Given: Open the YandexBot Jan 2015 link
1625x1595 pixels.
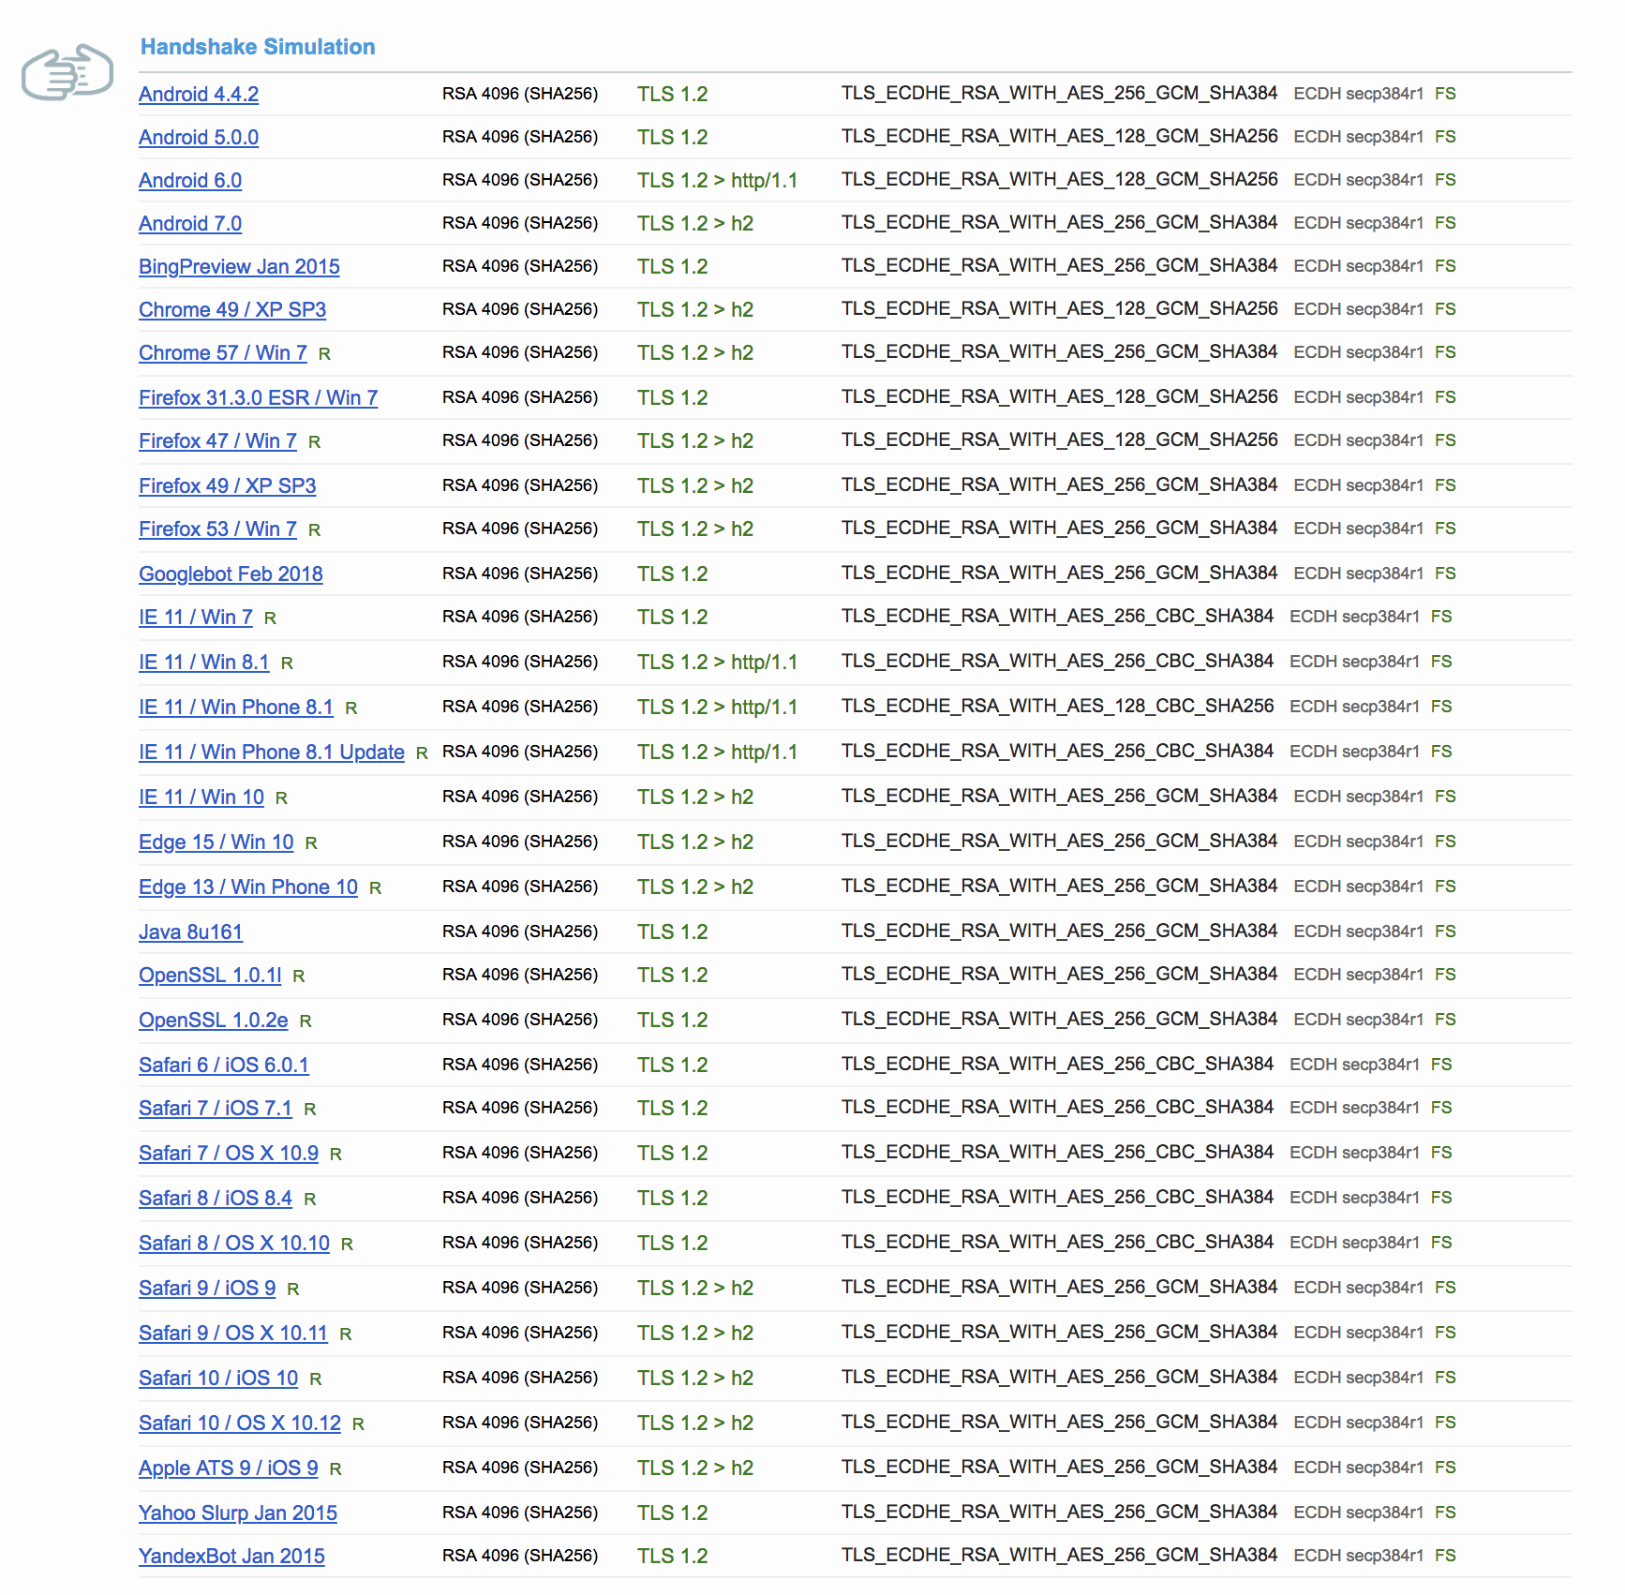Looking at the screenshot, I should [231, 1556].
